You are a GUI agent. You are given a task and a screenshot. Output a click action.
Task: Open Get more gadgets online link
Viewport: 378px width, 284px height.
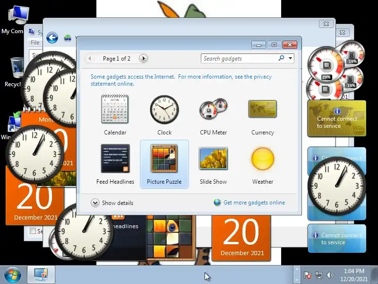click(x=254, y=203)
